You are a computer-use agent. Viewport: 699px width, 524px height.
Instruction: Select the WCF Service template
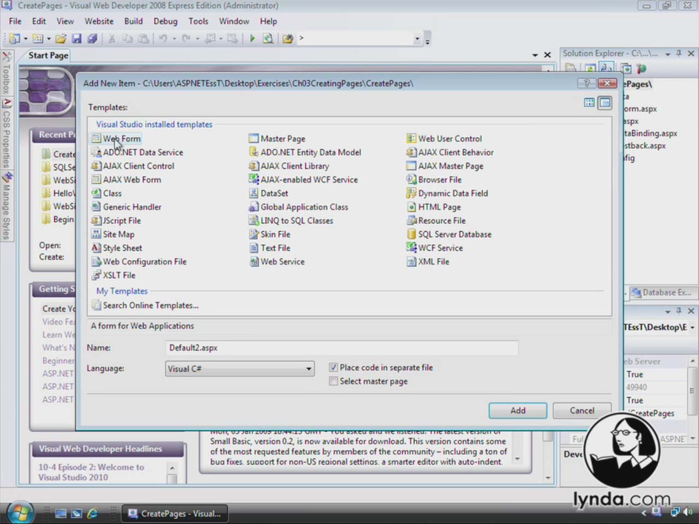click(x=435, y=248)
